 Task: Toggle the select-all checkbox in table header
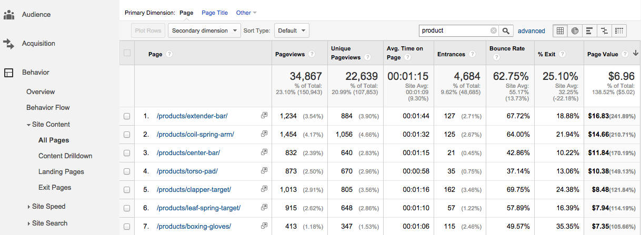click(127, 53)
